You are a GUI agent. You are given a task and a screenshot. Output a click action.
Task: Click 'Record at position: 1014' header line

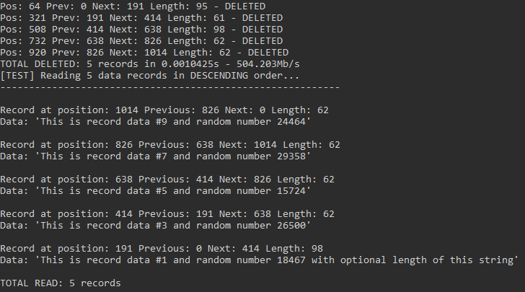(x=164, y=110)
